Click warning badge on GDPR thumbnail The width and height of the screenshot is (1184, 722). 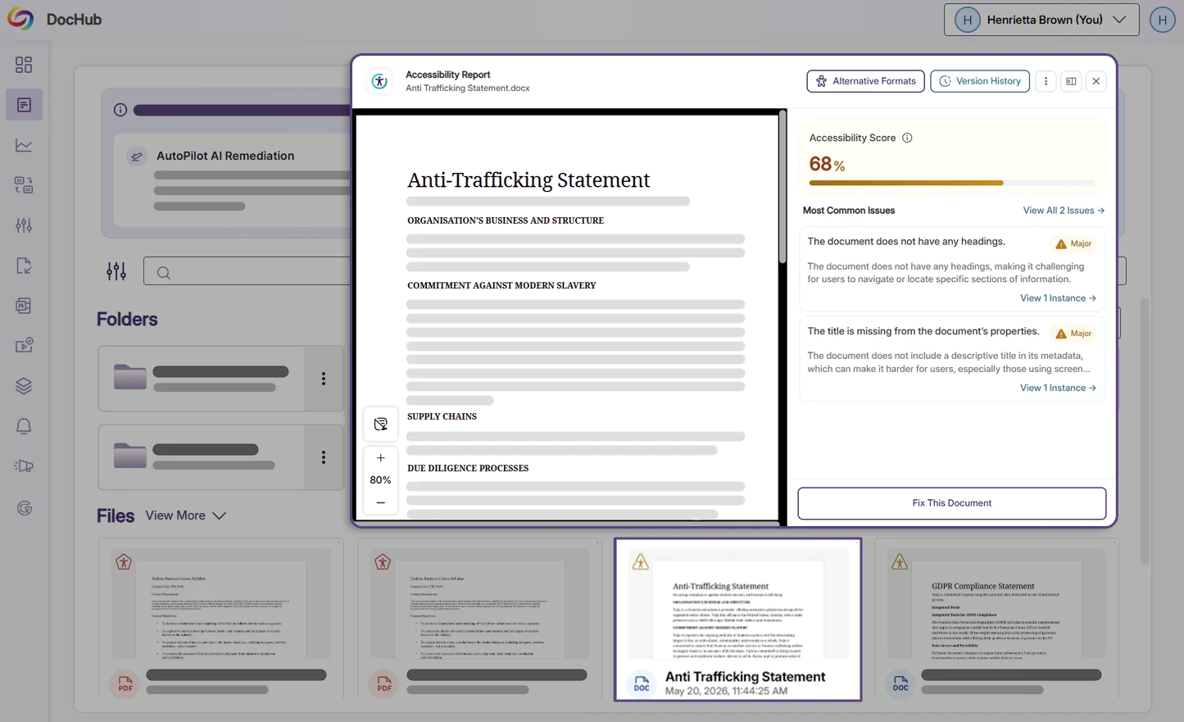[900, 561]
